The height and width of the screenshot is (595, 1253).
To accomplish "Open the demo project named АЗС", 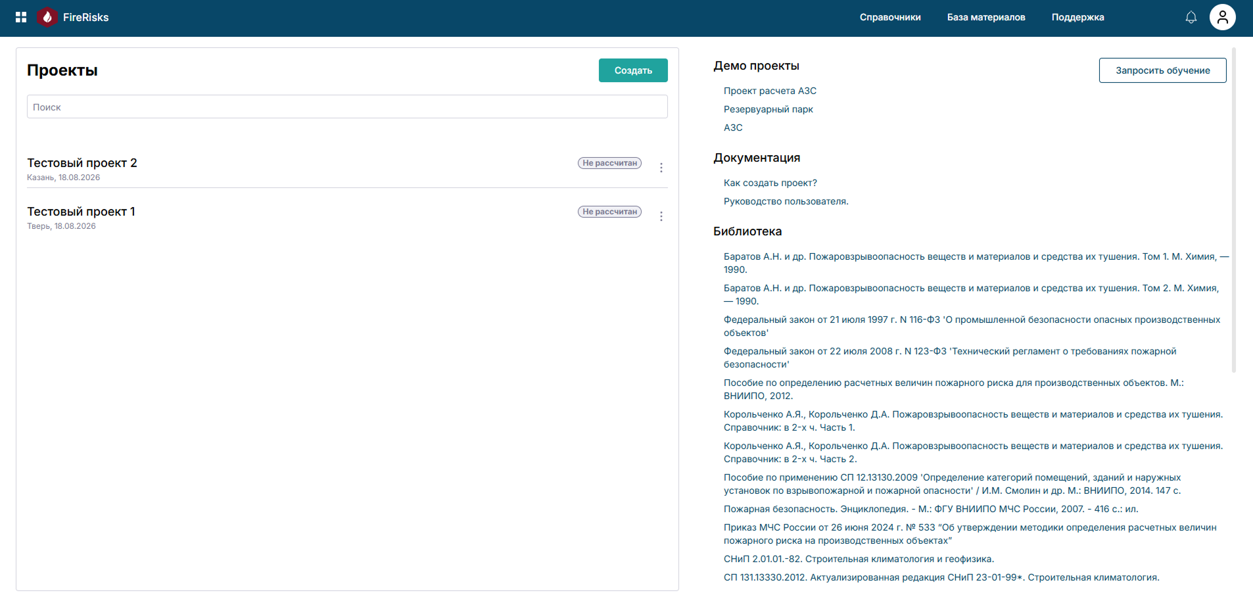I will coord(733,128).
